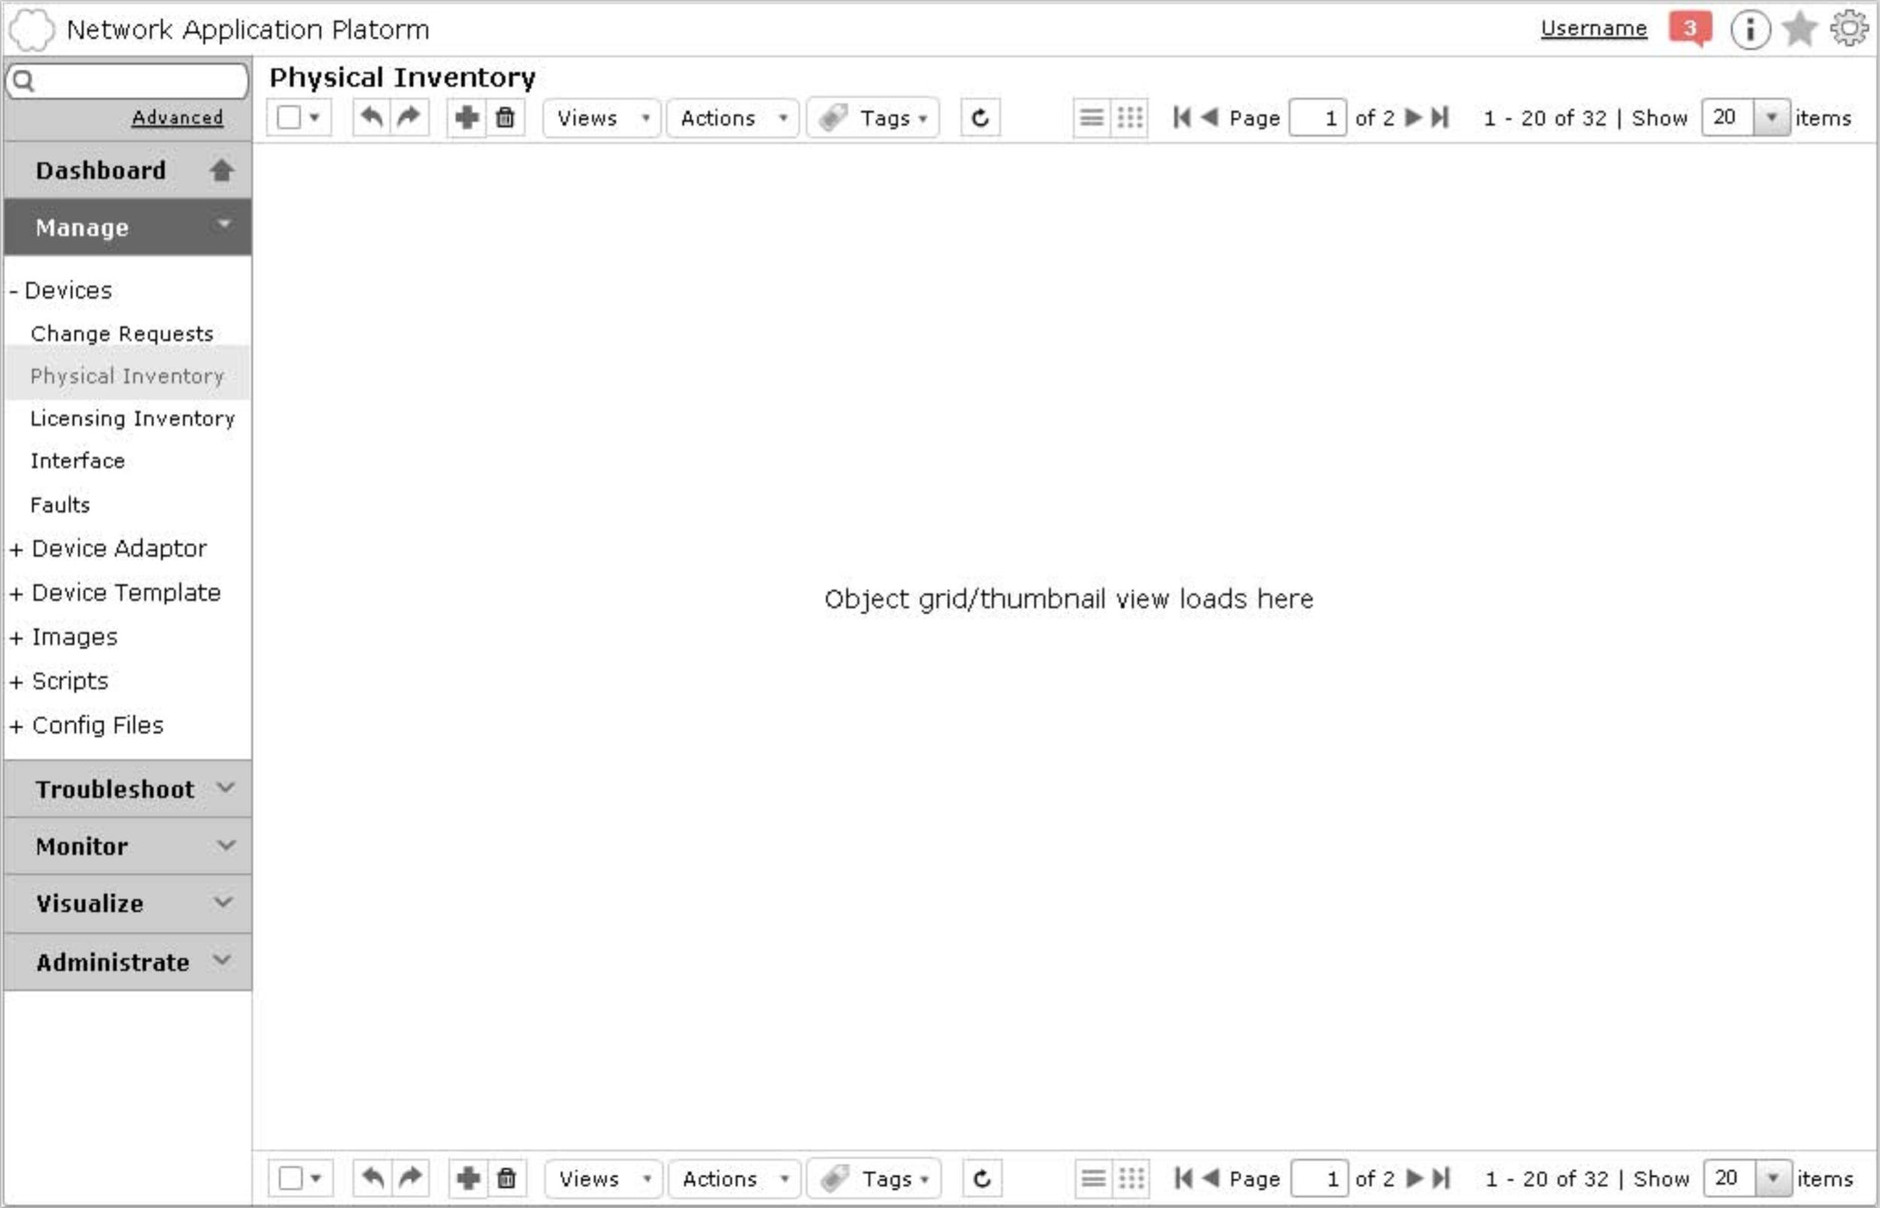Screen dimensions: 1880x1208
Task: Open the bottom Tags dropdown
Action: 875,1177
